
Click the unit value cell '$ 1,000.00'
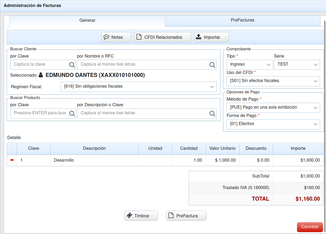coord(223,160)
